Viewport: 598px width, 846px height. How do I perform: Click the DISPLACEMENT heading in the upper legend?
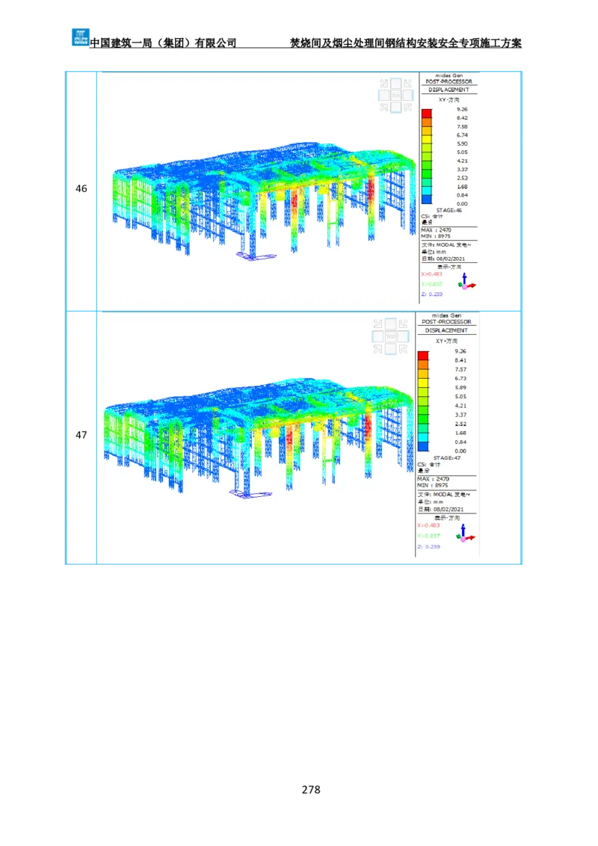click(449, 90)
